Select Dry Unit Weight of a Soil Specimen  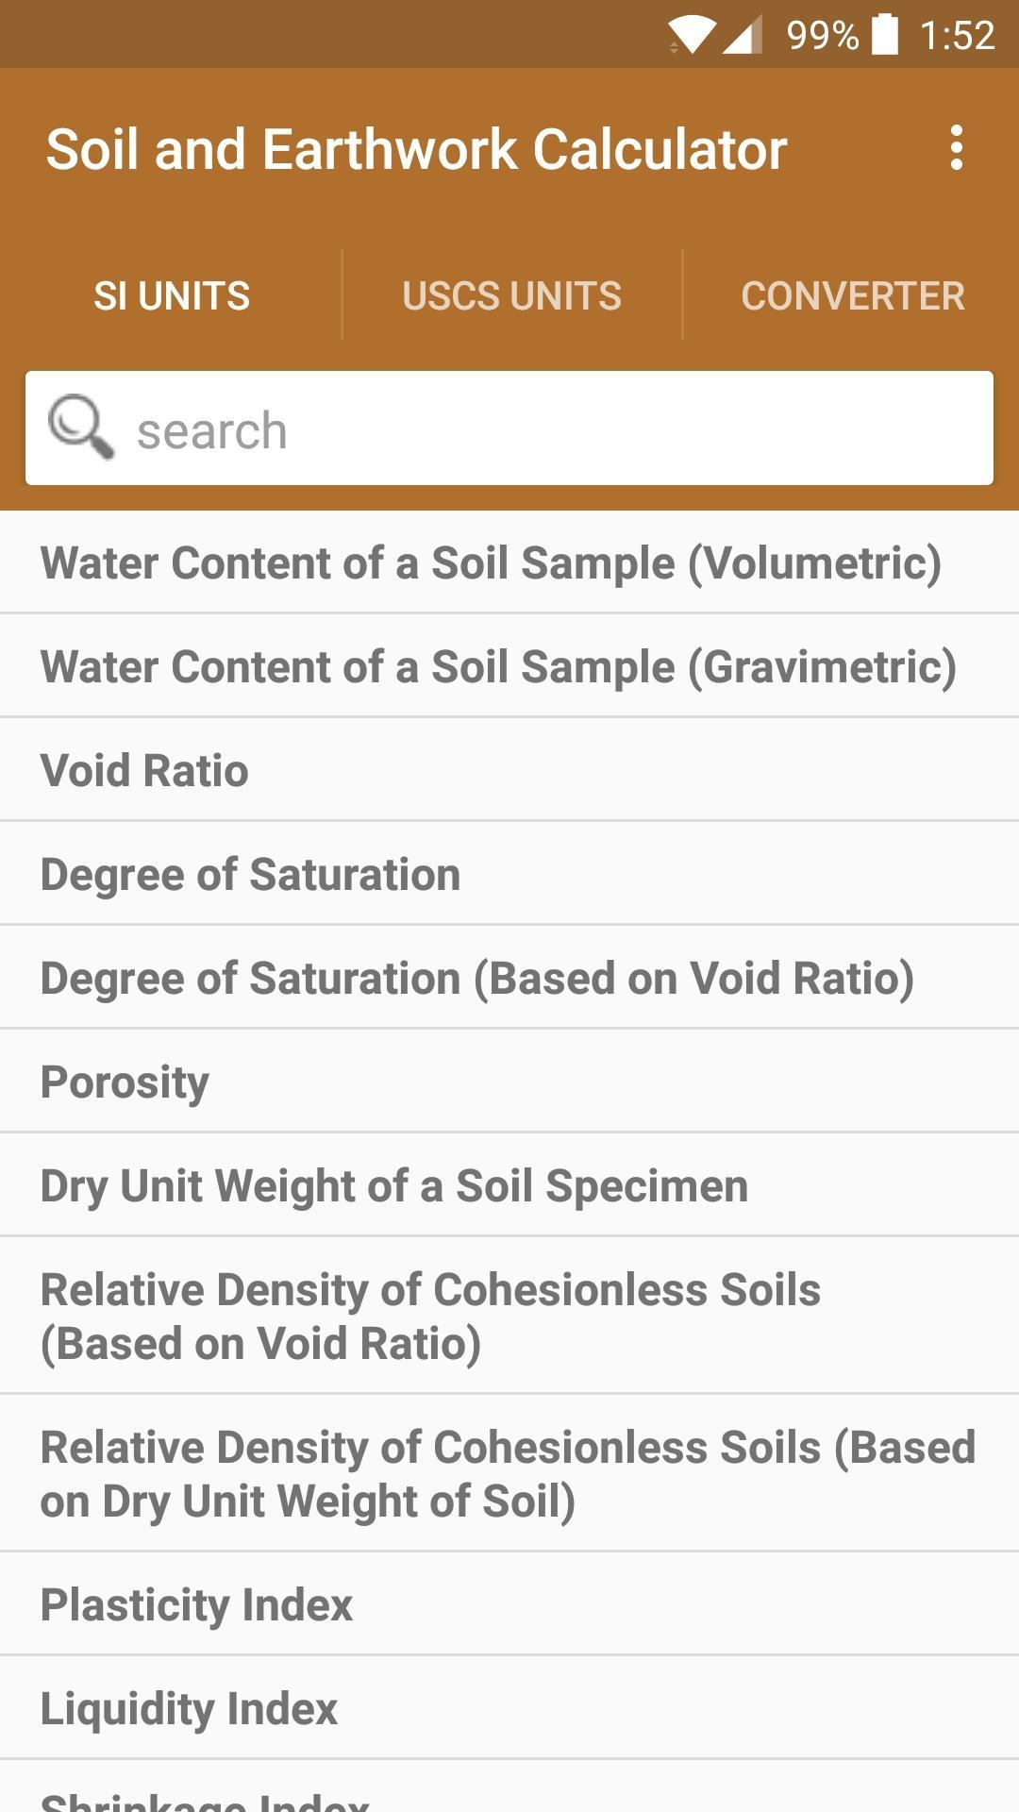coord(509,1185)
